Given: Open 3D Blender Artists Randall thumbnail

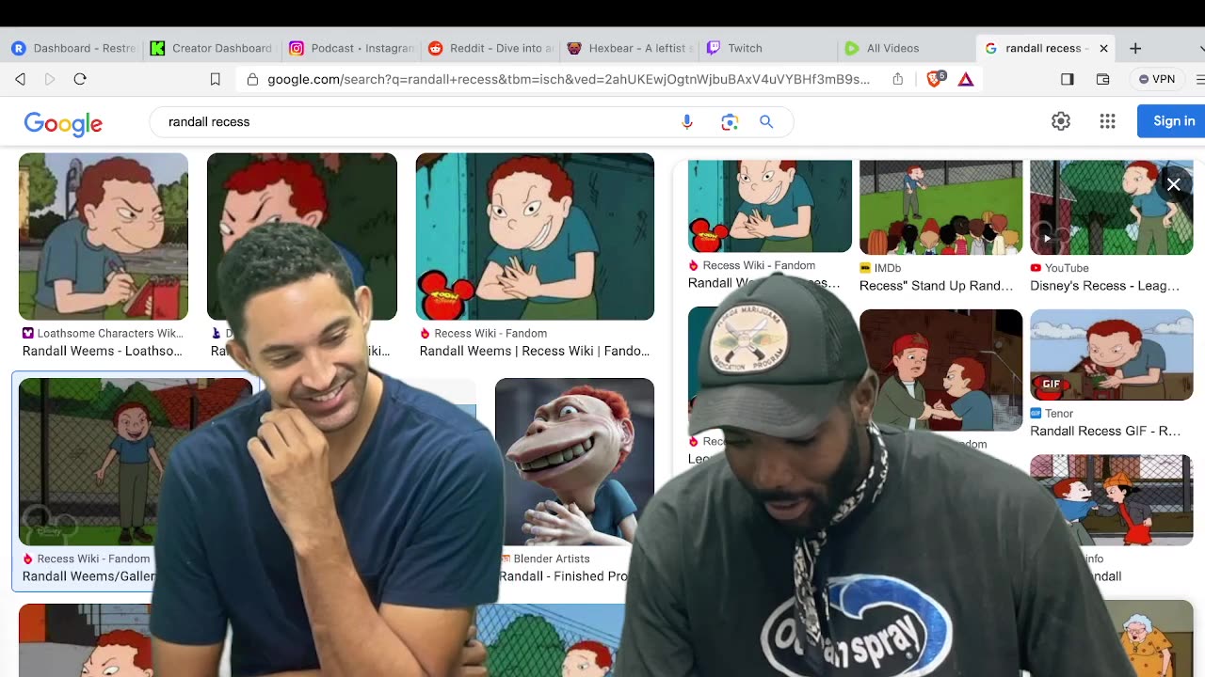Looking at the screenshot, I should [x=574, y=461].
